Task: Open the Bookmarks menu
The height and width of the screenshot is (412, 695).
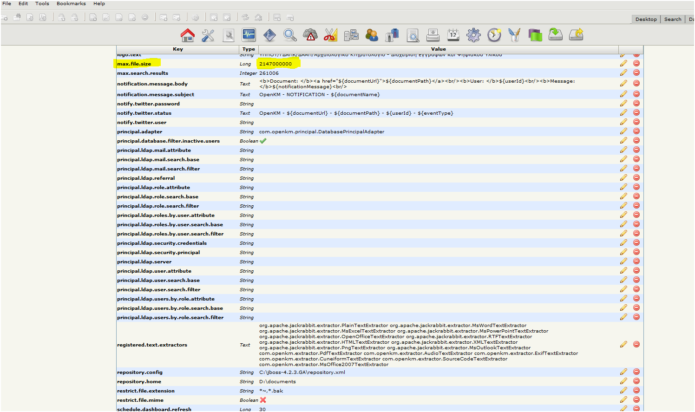Action: (71, 4)
